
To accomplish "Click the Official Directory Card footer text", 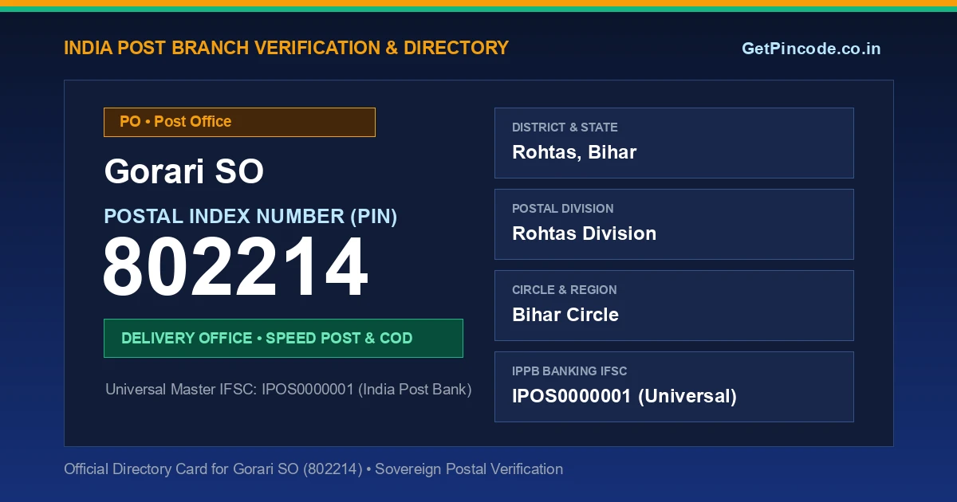I will [x=313, y=469].
